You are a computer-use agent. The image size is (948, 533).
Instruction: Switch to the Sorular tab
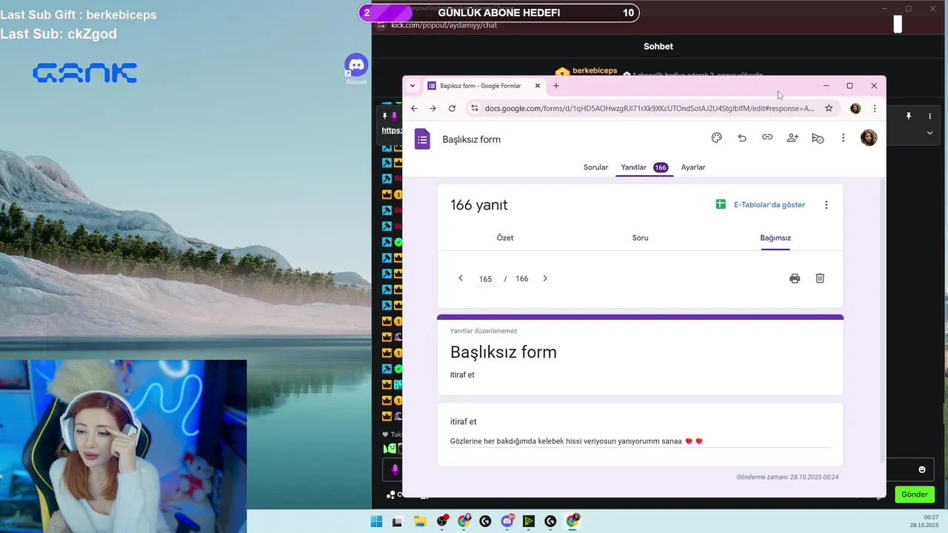coord(595,167)
